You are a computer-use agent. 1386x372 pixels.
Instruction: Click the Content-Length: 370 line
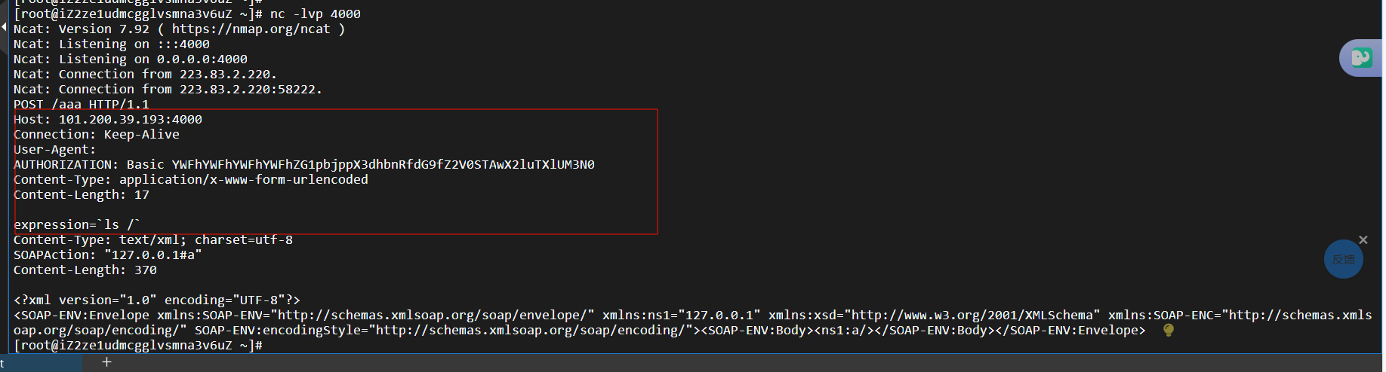pyautogui.click(x=85, y=270)
